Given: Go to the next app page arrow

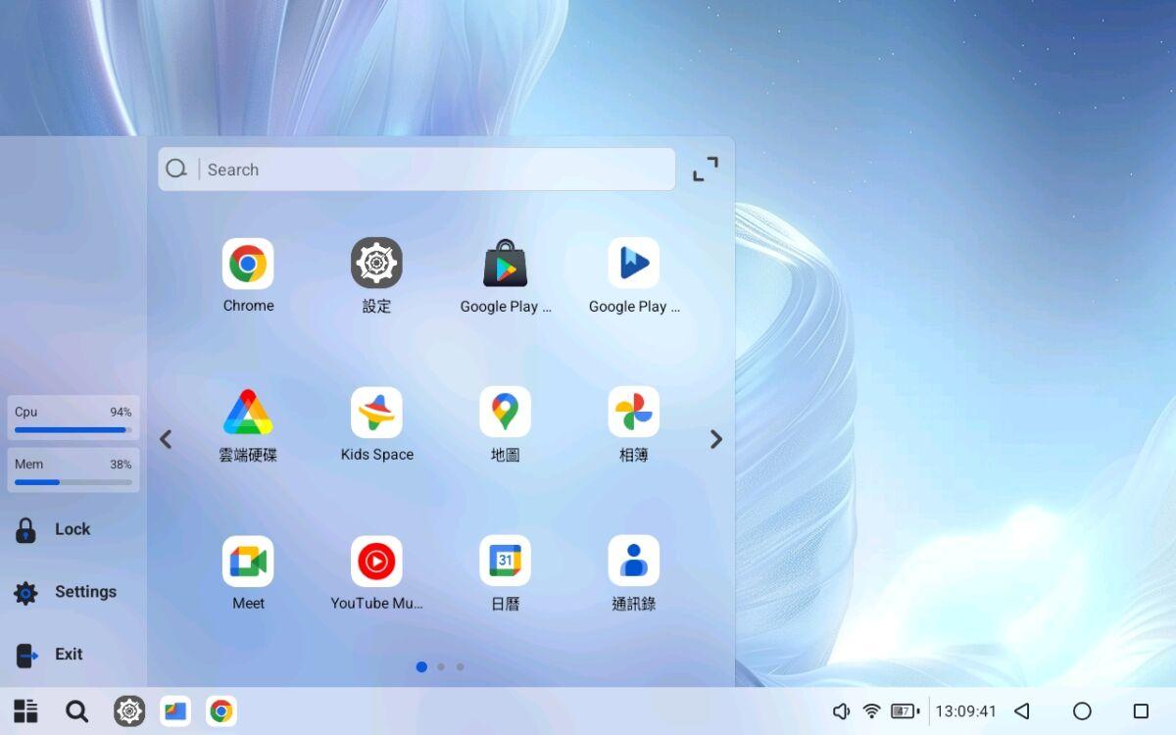Looking at the screenshot, I should point(715,440).
